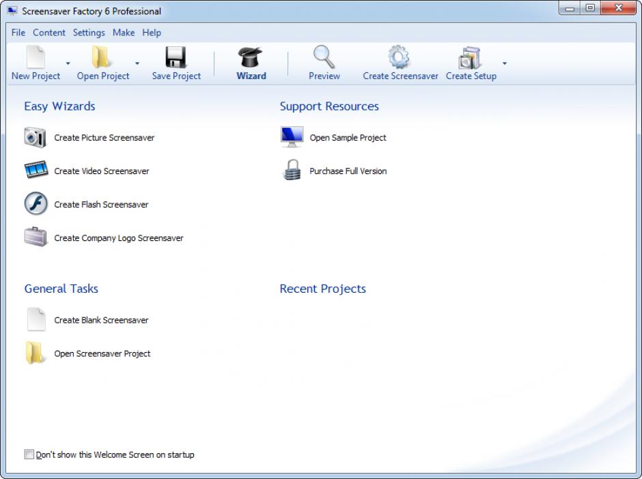Click the Save Project toolbar label
Screen dimensions: 642x479
click(x=176, y=76)
